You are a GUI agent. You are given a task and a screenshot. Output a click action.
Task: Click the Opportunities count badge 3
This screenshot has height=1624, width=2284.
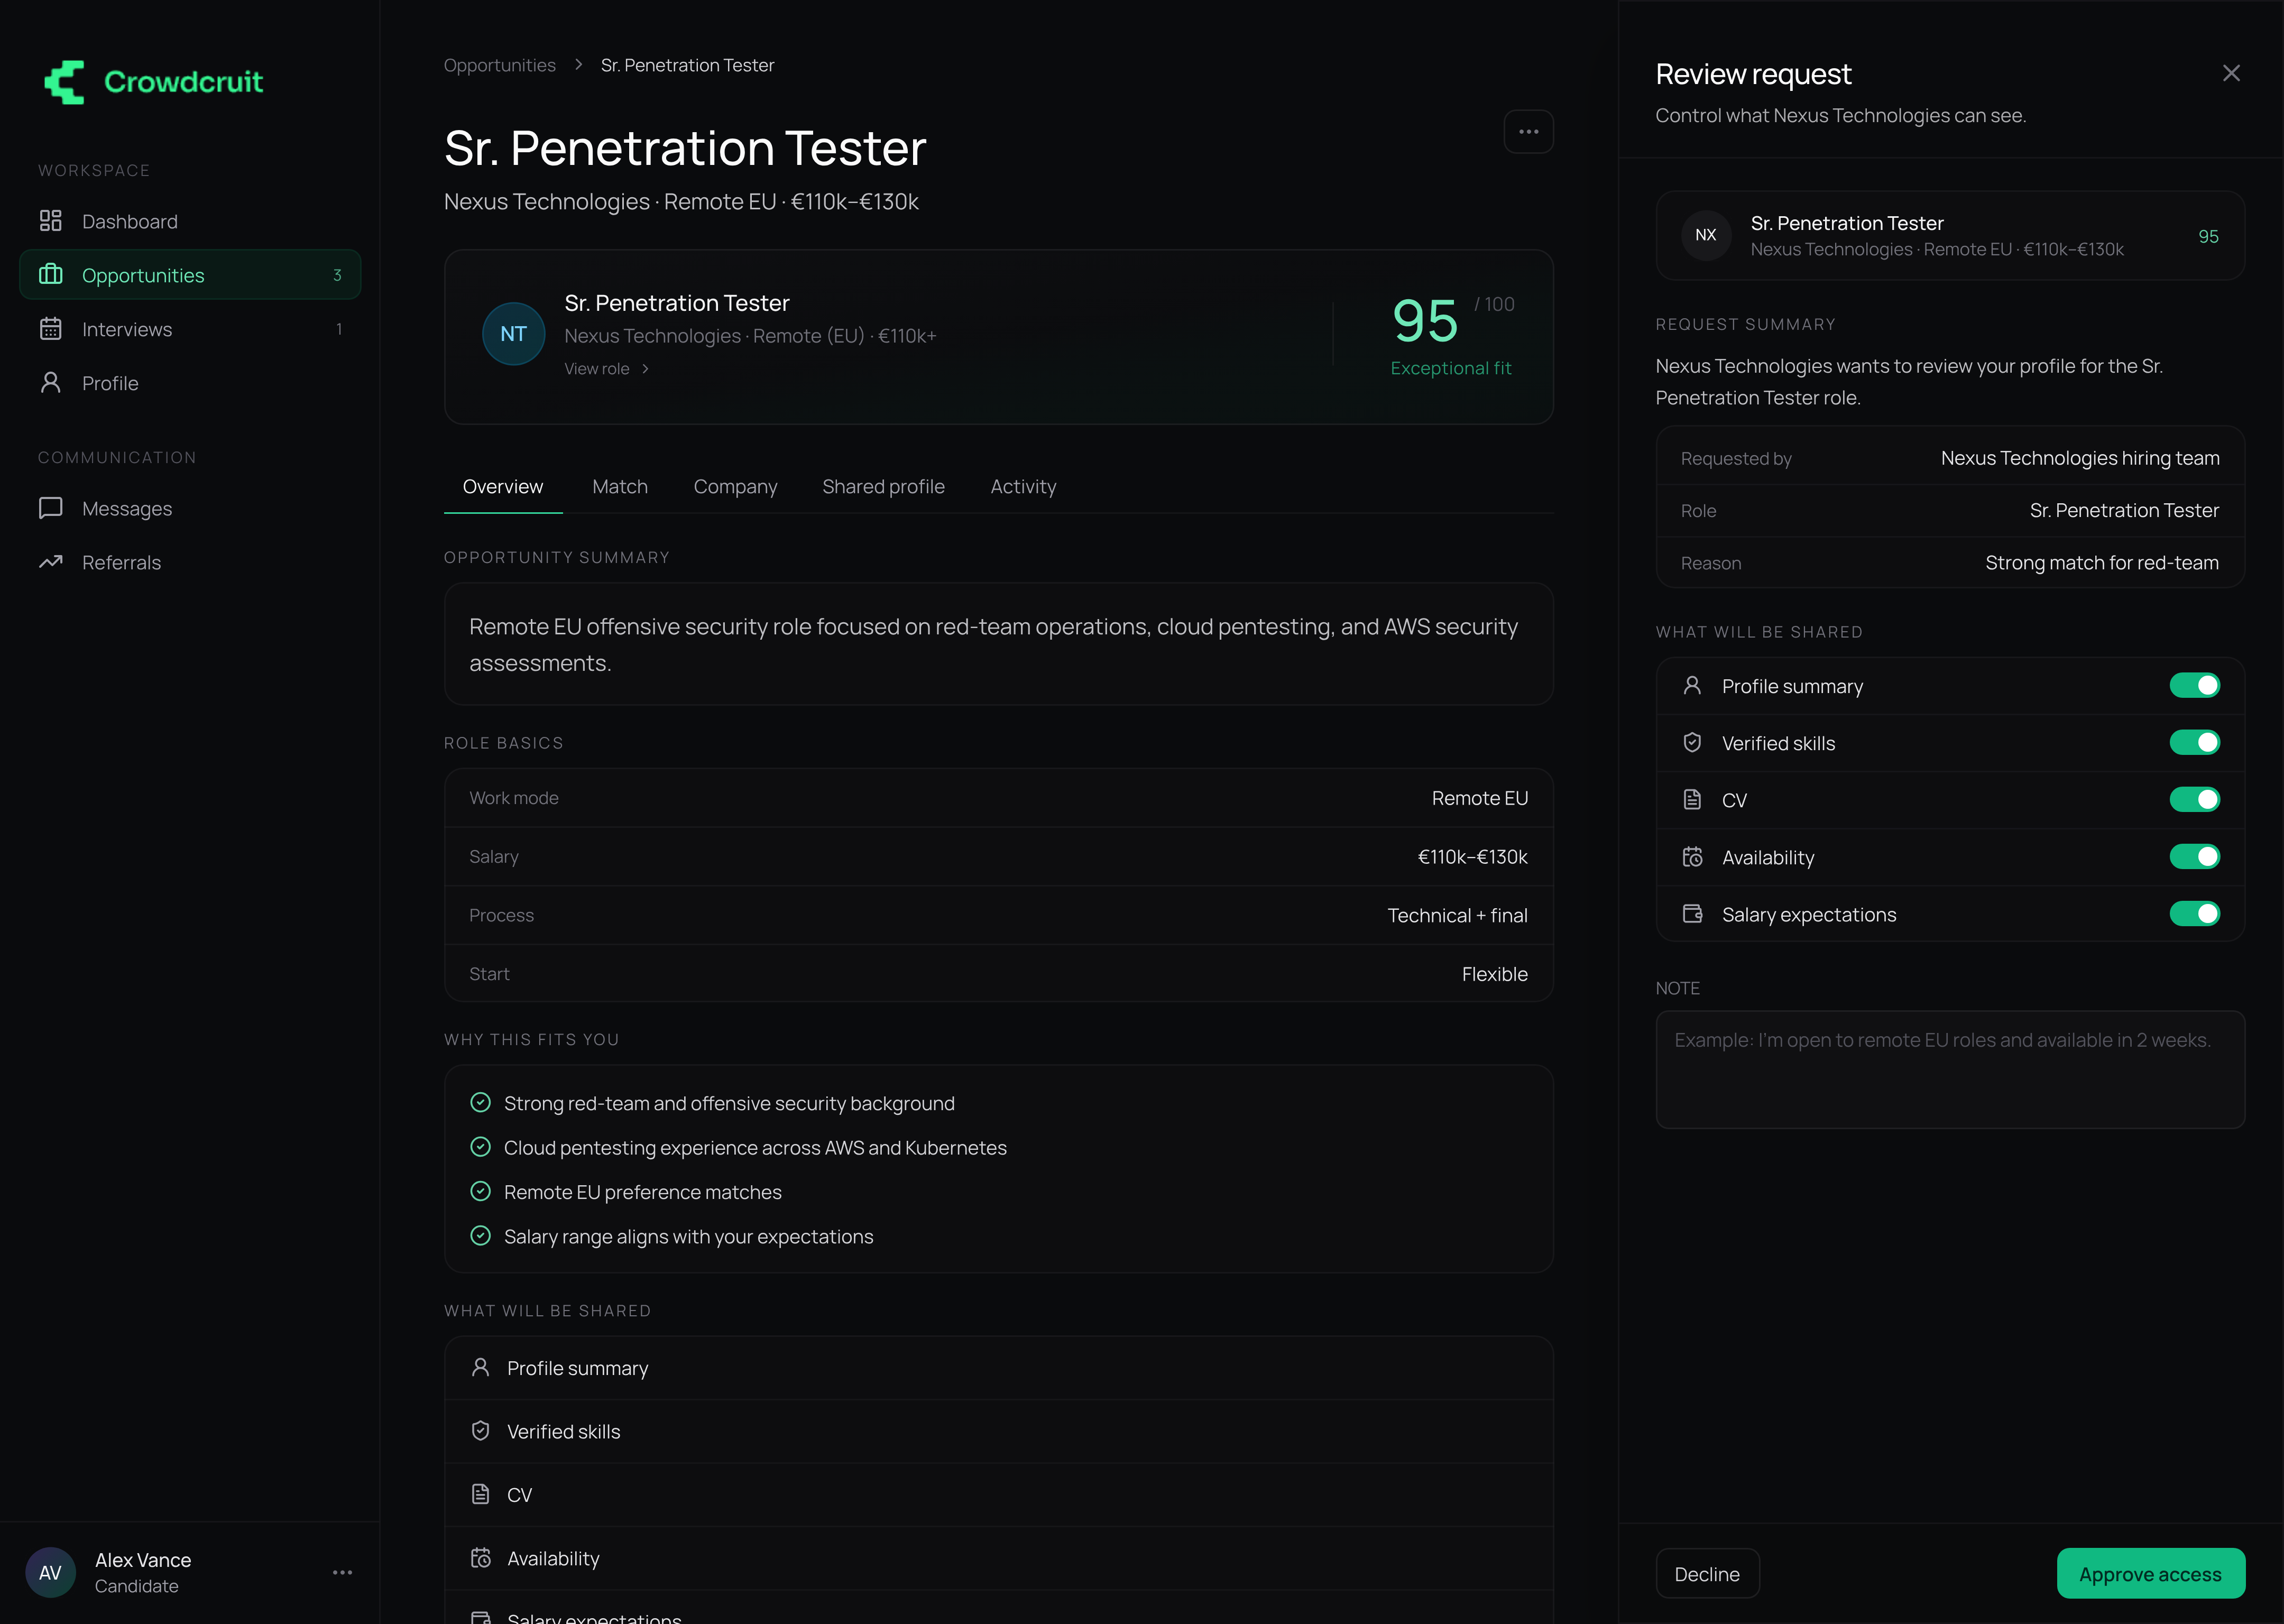point(337,275)
